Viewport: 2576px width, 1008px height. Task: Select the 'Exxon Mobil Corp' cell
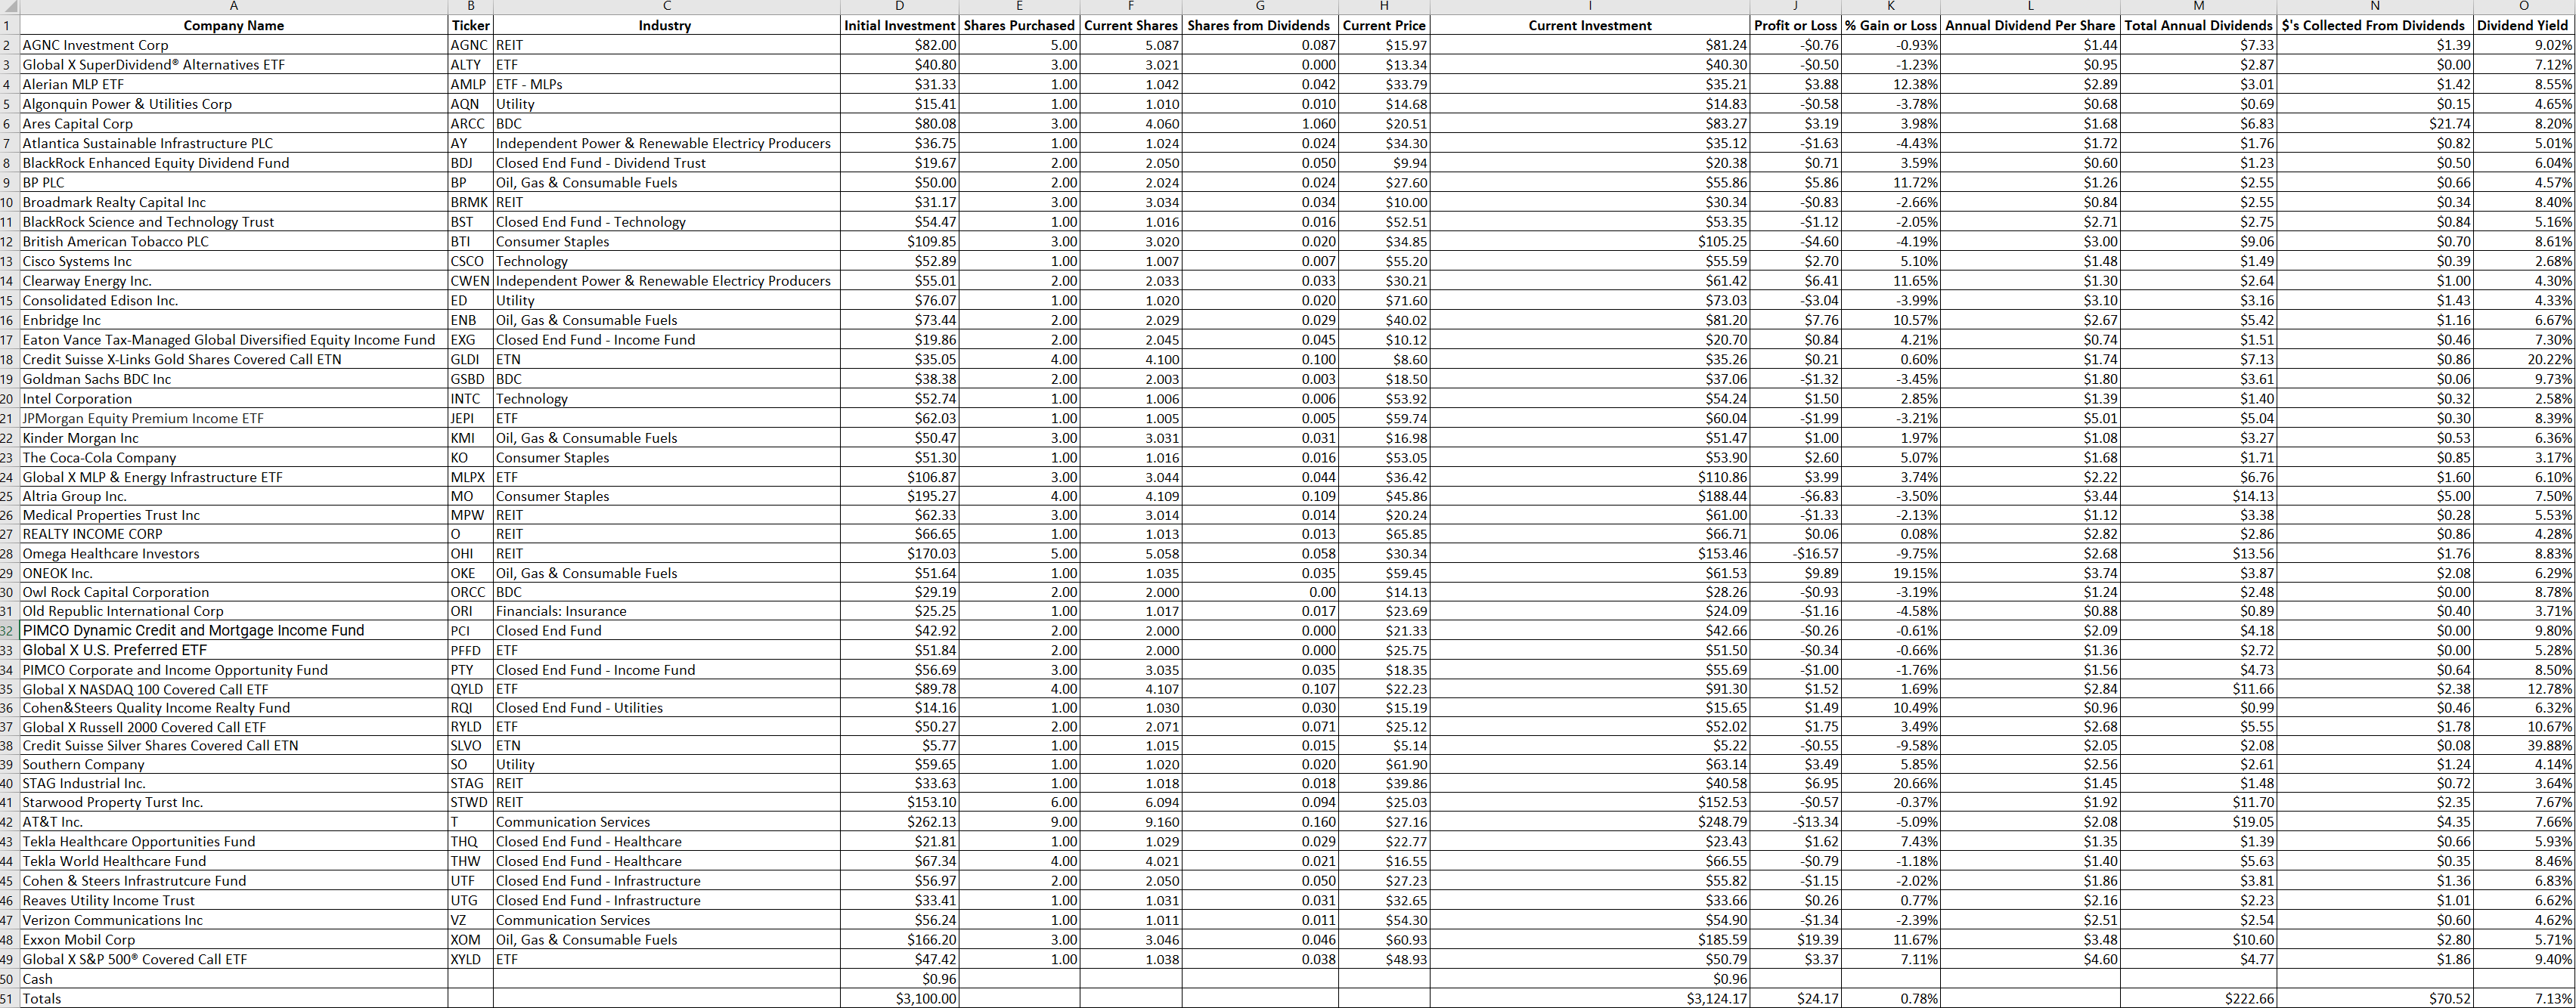click(x=233, y=940)
